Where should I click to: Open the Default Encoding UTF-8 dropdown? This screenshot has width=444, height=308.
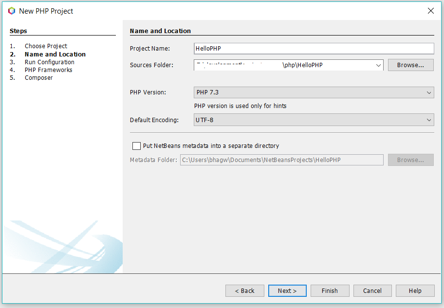(314, 120)
